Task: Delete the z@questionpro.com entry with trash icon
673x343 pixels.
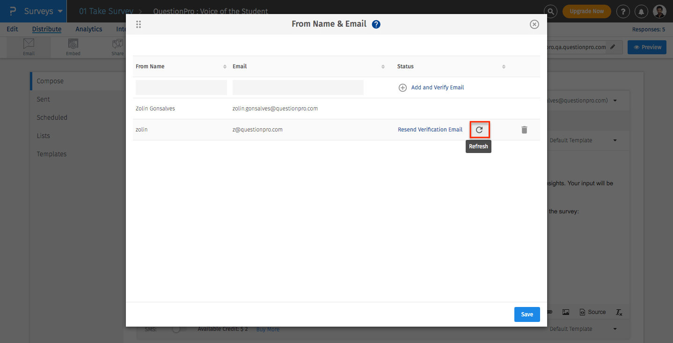Action: tap(524, 130)
